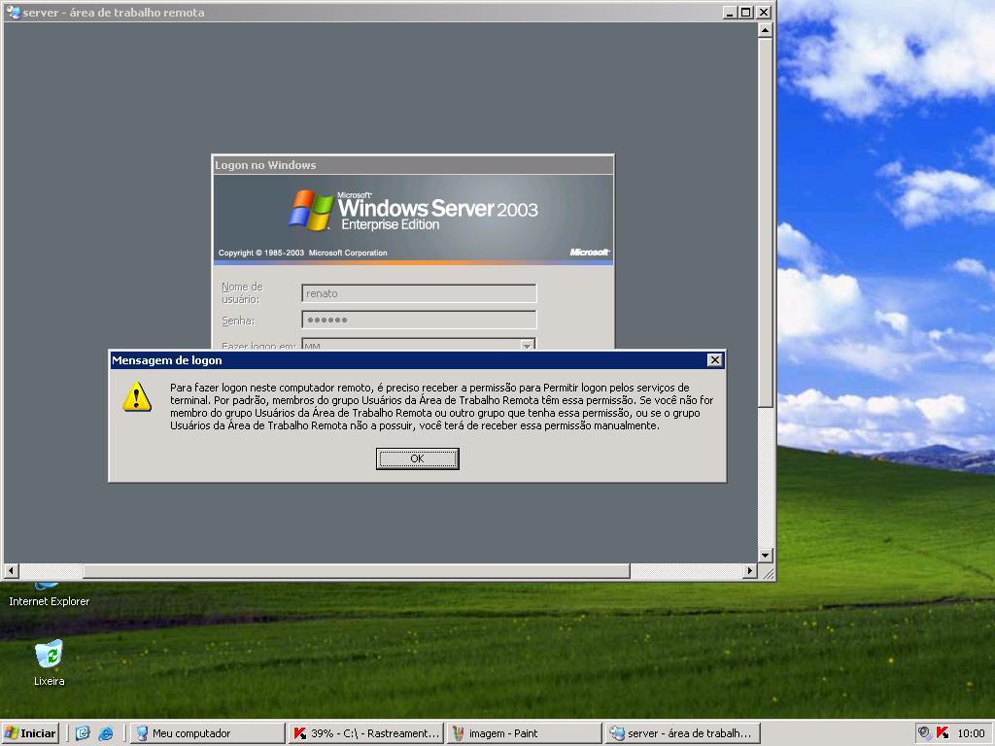Viewport: 995px width, 746px height.
Task: Click the Nome de usuário field containing renato
Action: click(x=419, y=293)
